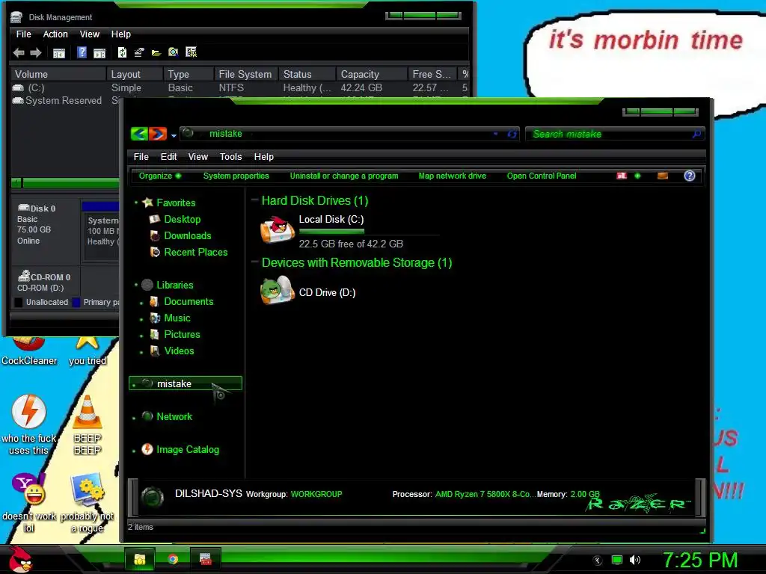
Task: Show hidden tray icons arrow
Action: point(598,561)
